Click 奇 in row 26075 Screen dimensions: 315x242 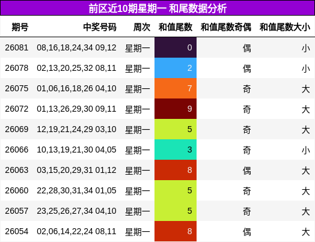[247, 89]
